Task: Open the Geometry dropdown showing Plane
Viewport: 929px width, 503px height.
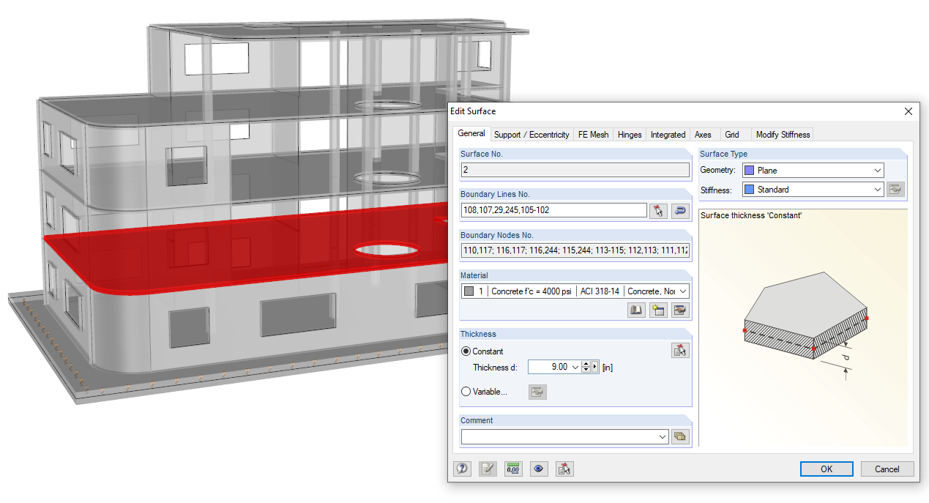Action: pyautogui.click(x=878, y=170)
